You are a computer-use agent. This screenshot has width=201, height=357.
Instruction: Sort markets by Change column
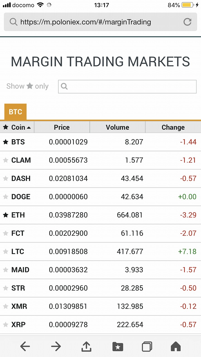(x=173, y=127)
